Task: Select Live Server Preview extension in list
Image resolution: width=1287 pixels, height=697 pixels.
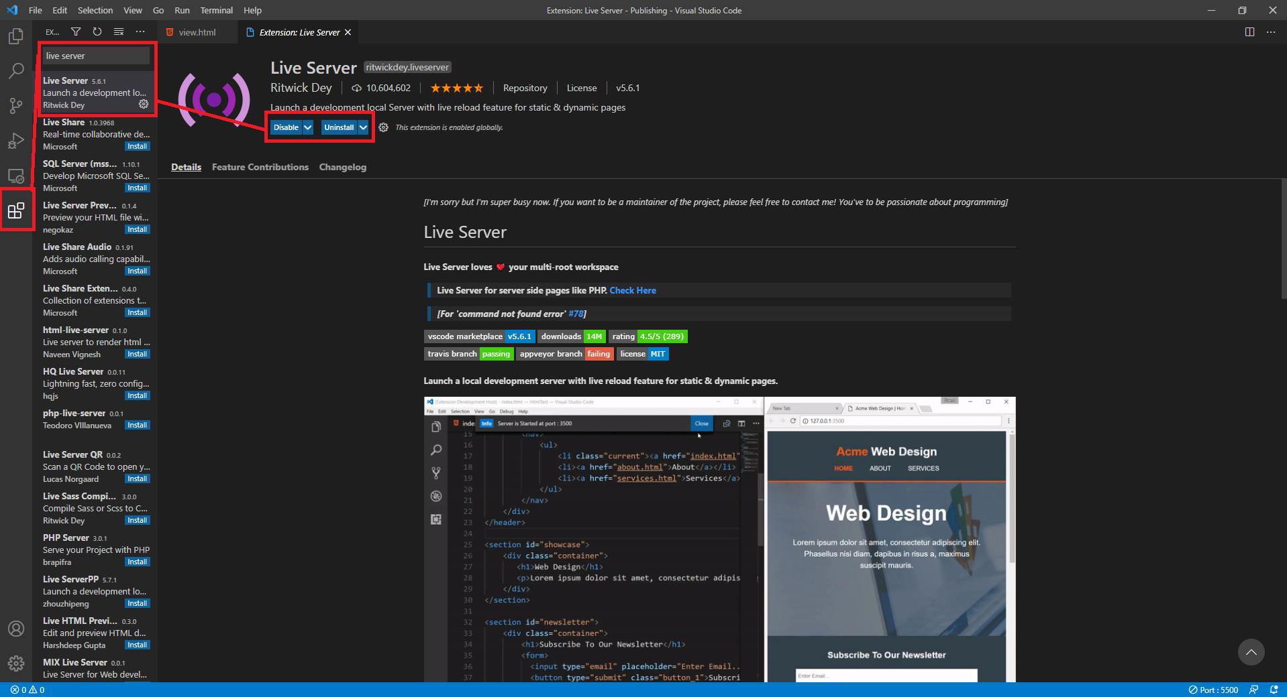Action: pyautogui.click(x=95, y=217)
